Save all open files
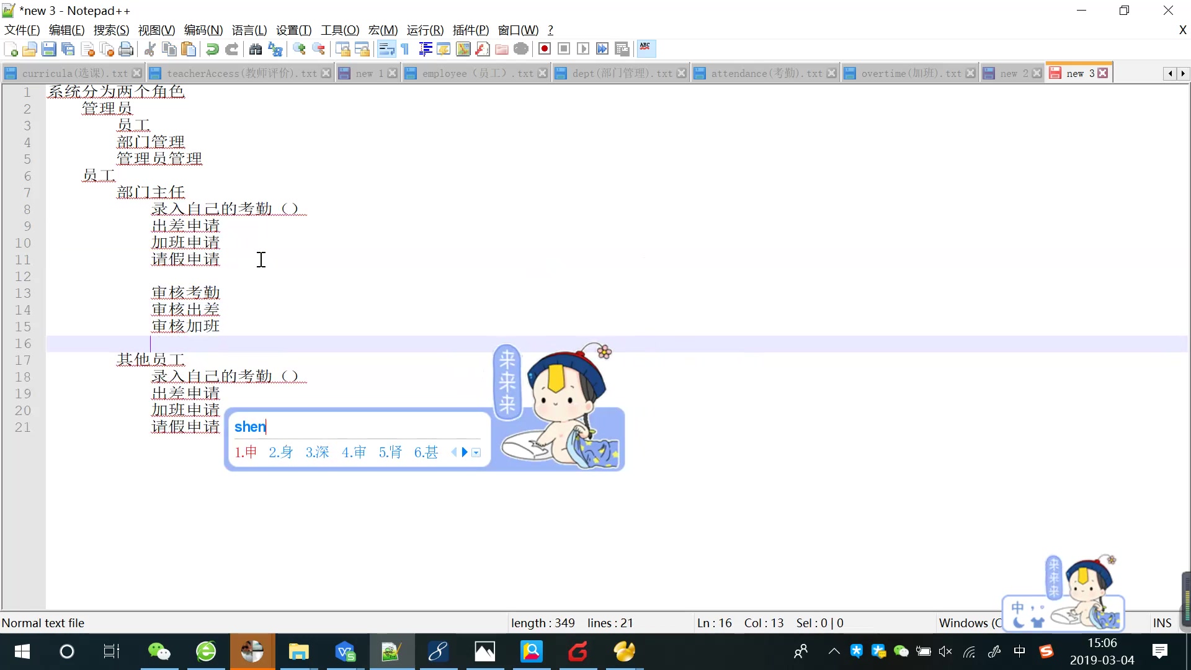The image size is (1191, 670). 68,49
